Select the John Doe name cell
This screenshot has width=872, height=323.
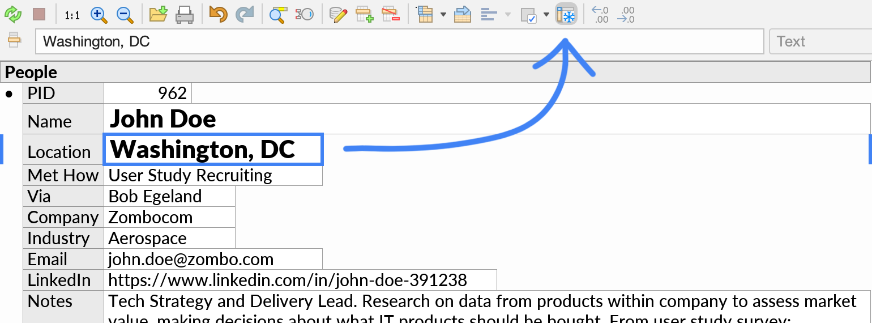pyautogui.click(x=487, y=119)
